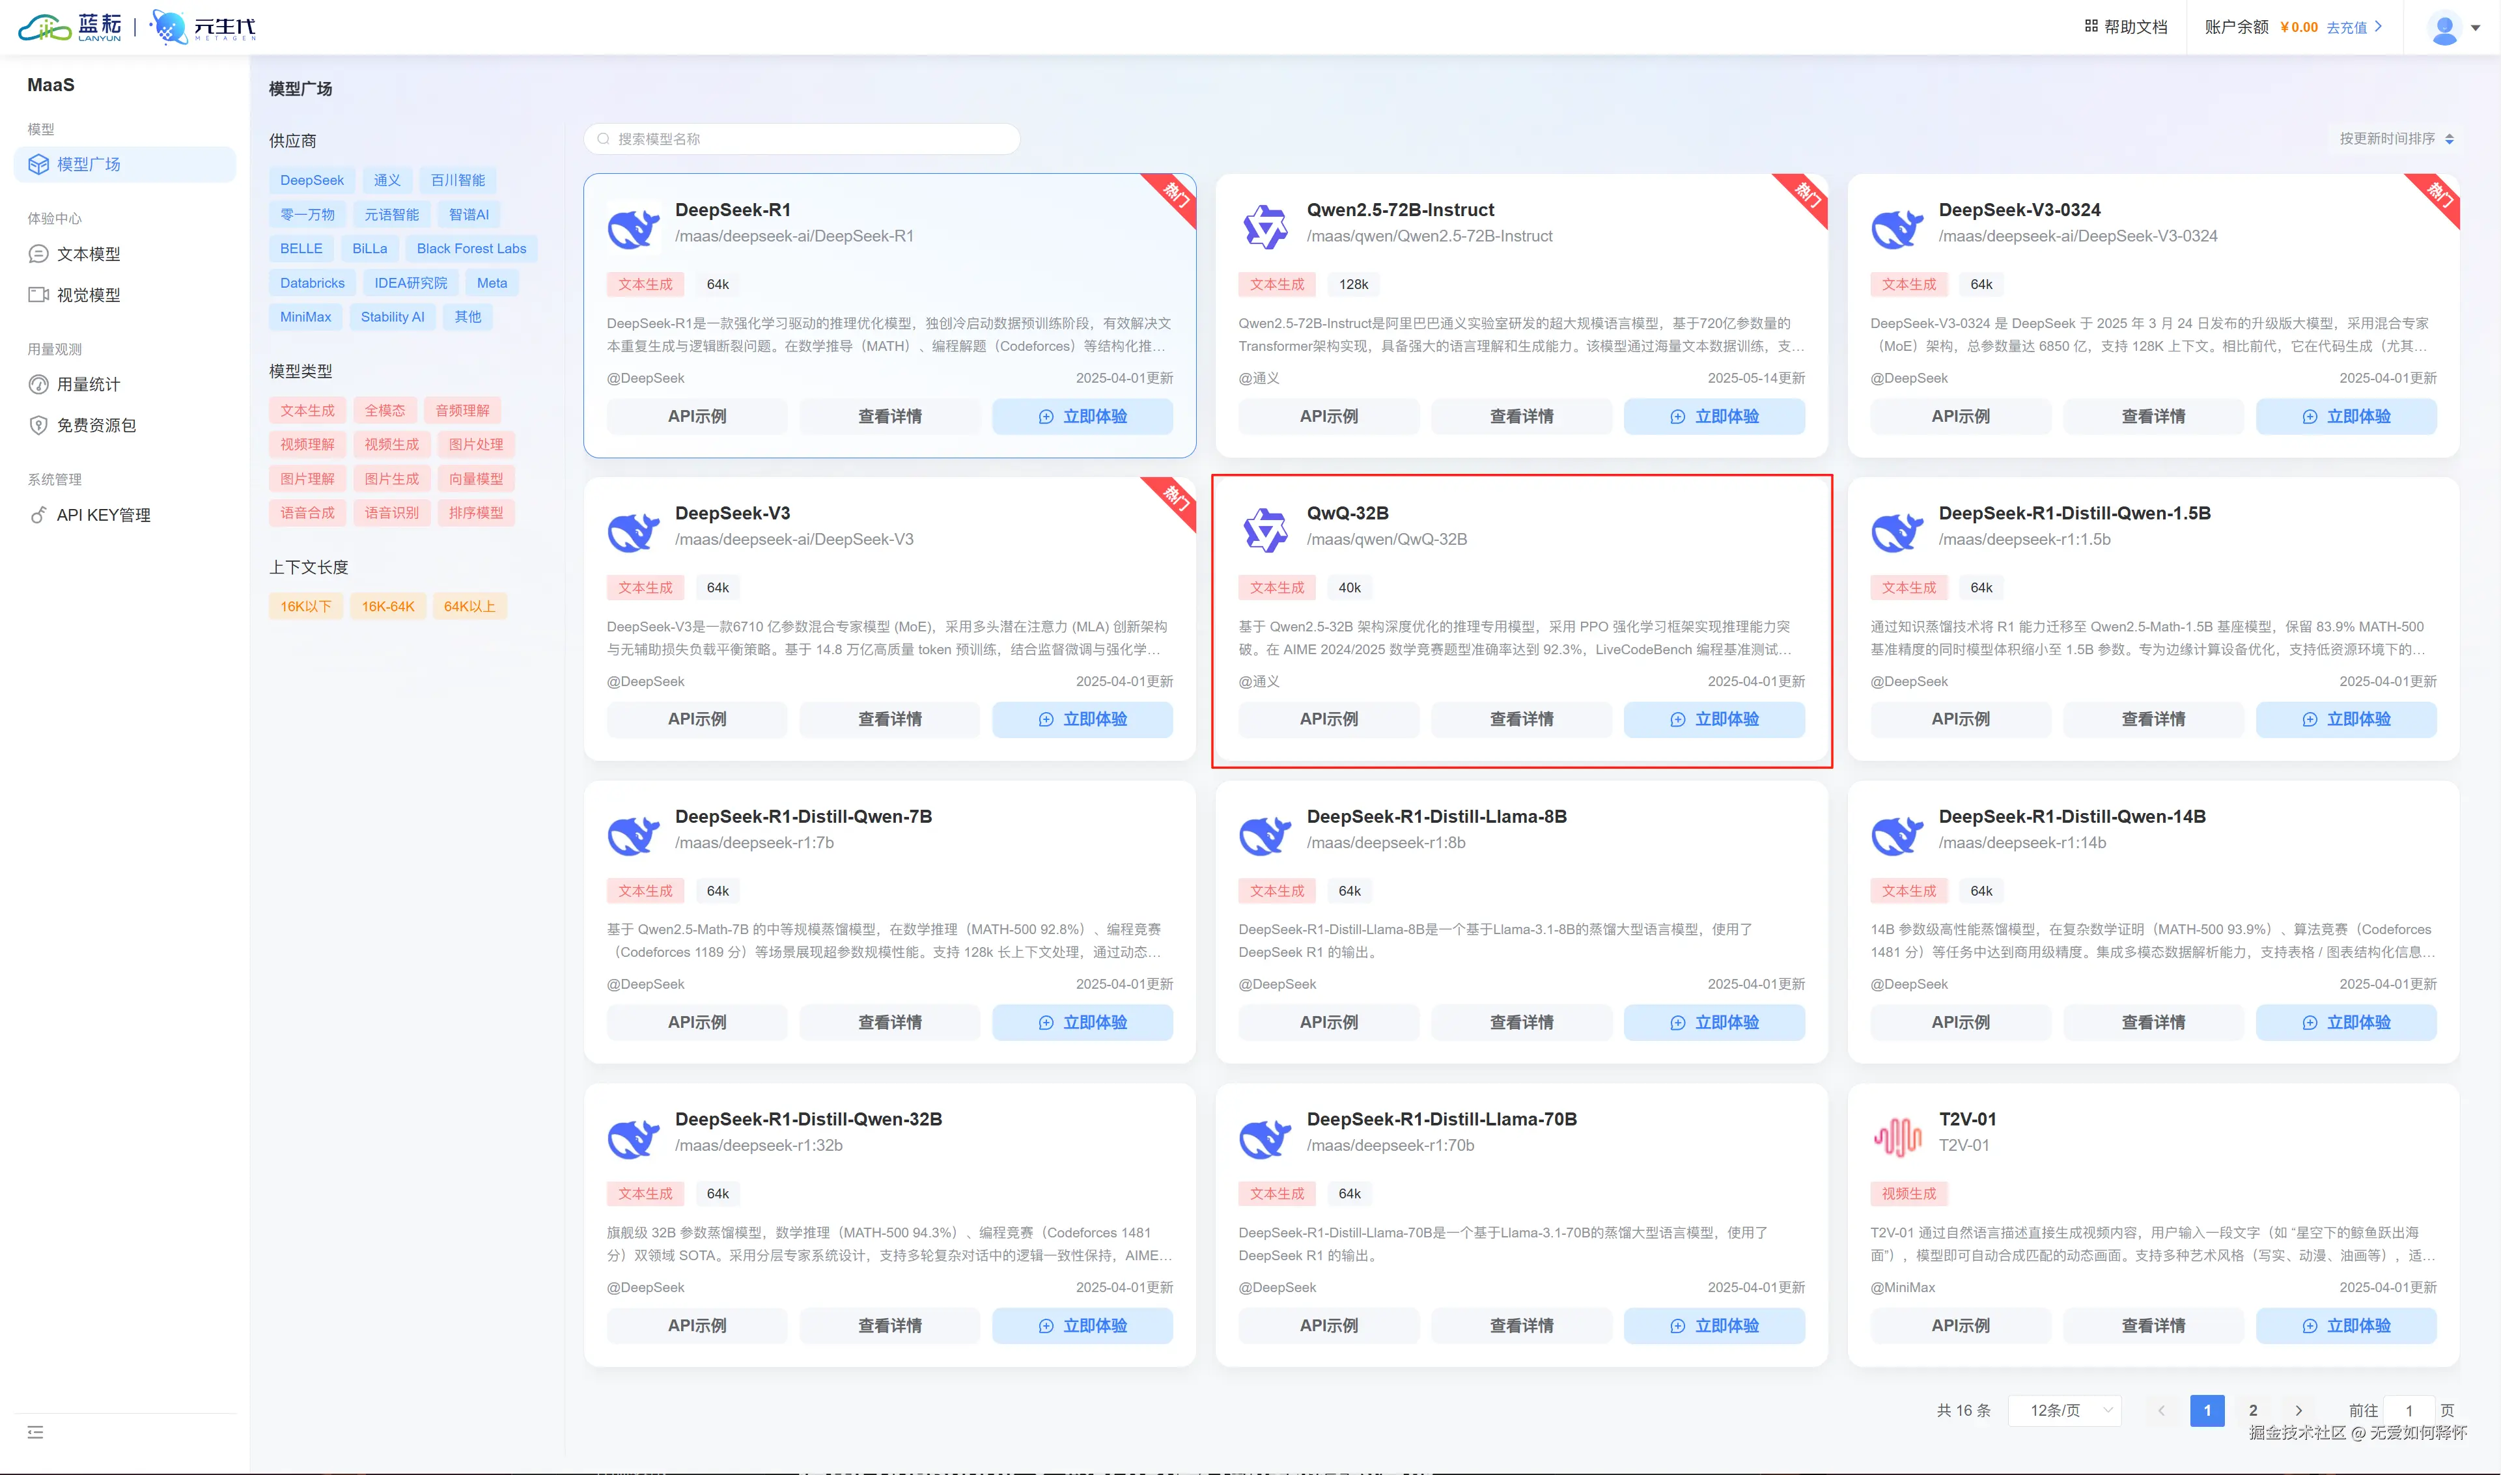
Task: Go to the previous page arrow
Action: click(x=2161, y=1411)
